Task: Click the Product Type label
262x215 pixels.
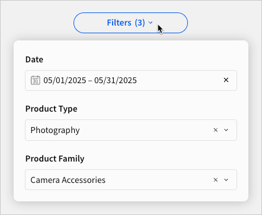Action: click(x=52, y=109)
